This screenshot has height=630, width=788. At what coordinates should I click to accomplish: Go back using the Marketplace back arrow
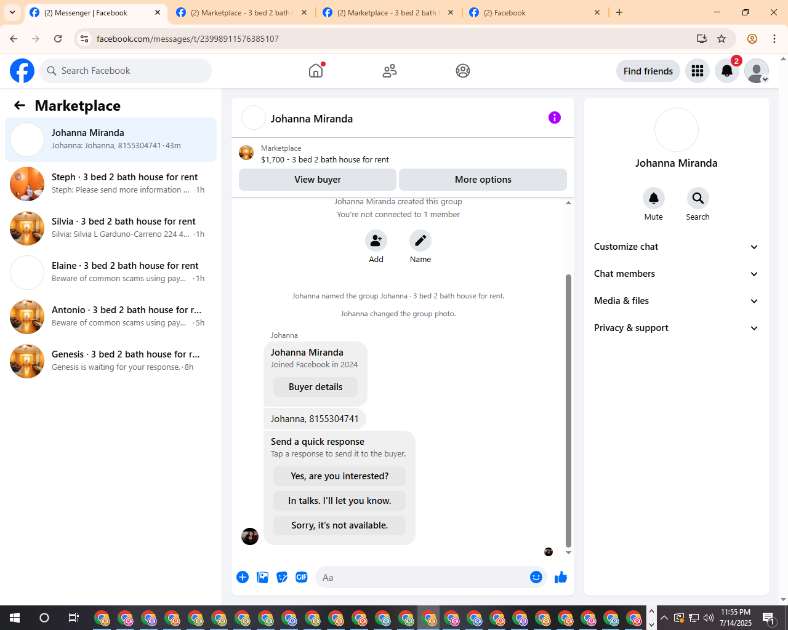[x=20, y=106]
